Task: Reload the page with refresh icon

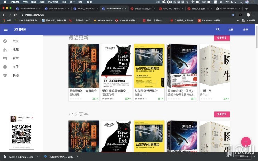Action: tap(15, 15)
